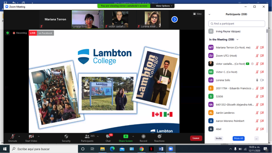The height and width of the screenshot is (153, 272).
Task: Toggle video icon for Abel
Action: tap(262, 129)
